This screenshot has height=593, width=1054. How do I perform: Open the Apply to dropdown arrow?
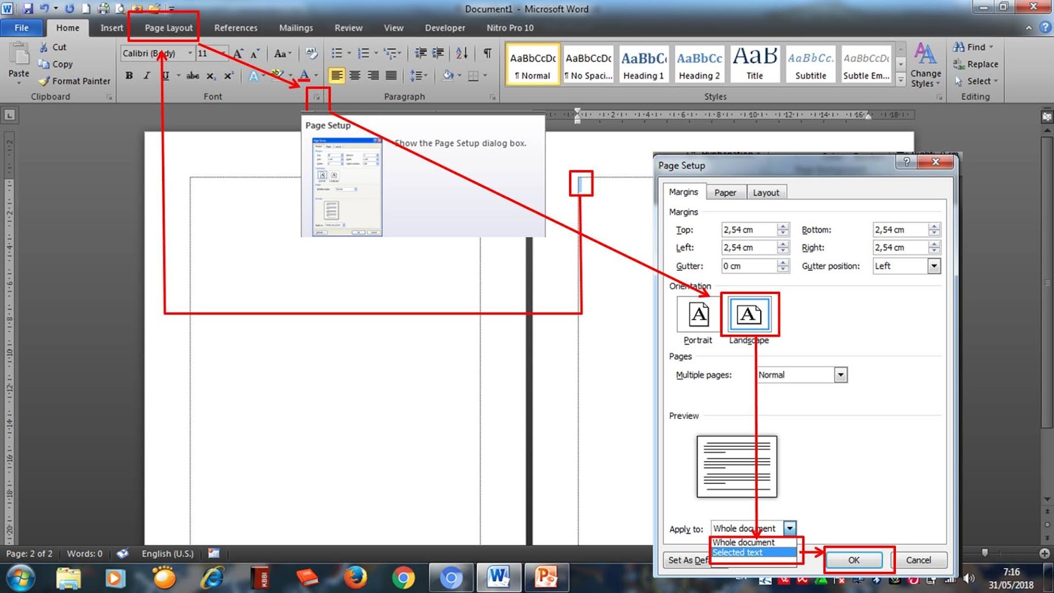(790, 528)
